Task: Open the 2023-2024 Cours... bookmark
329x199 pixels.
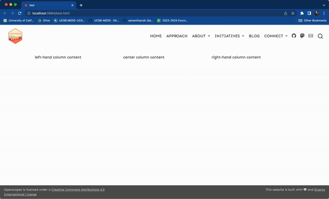Action: pyautogui.click(x=172, y=21)
